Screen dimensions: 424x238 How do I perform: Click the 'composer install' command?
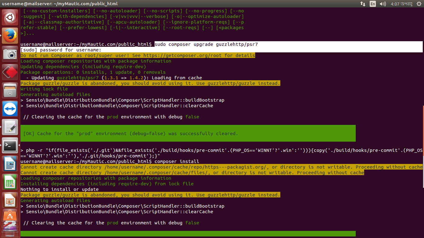point(177,161)
